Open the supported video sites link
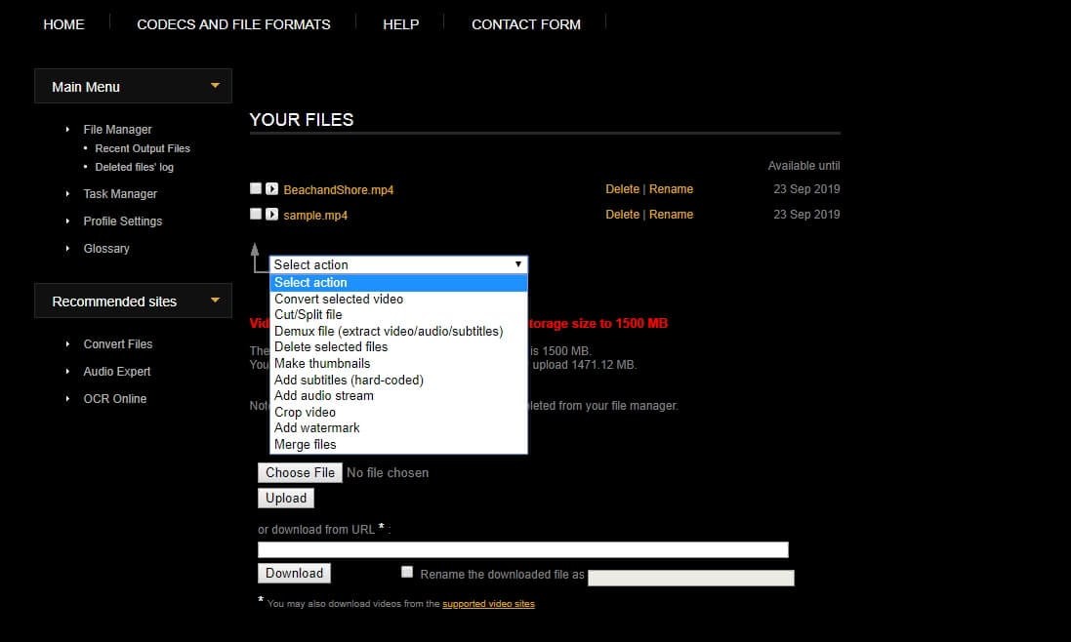The image size is (1071, 642). click(x=488, y=603)
